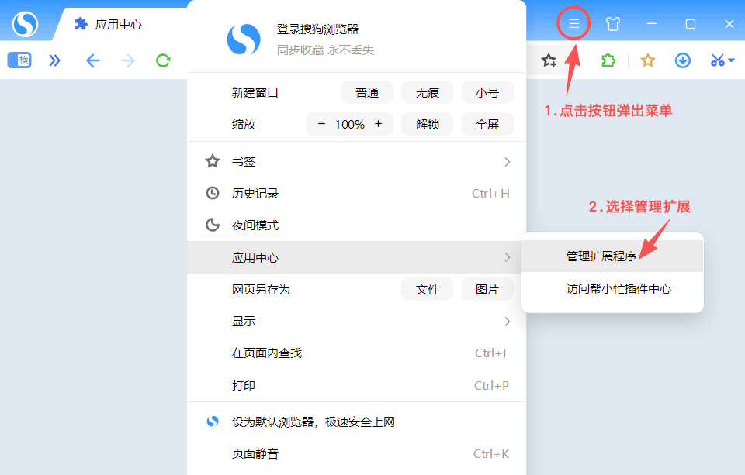Click the green extension puzzle icon
The height and width of the screenshot is (475, 745).
tap(608, 60)
